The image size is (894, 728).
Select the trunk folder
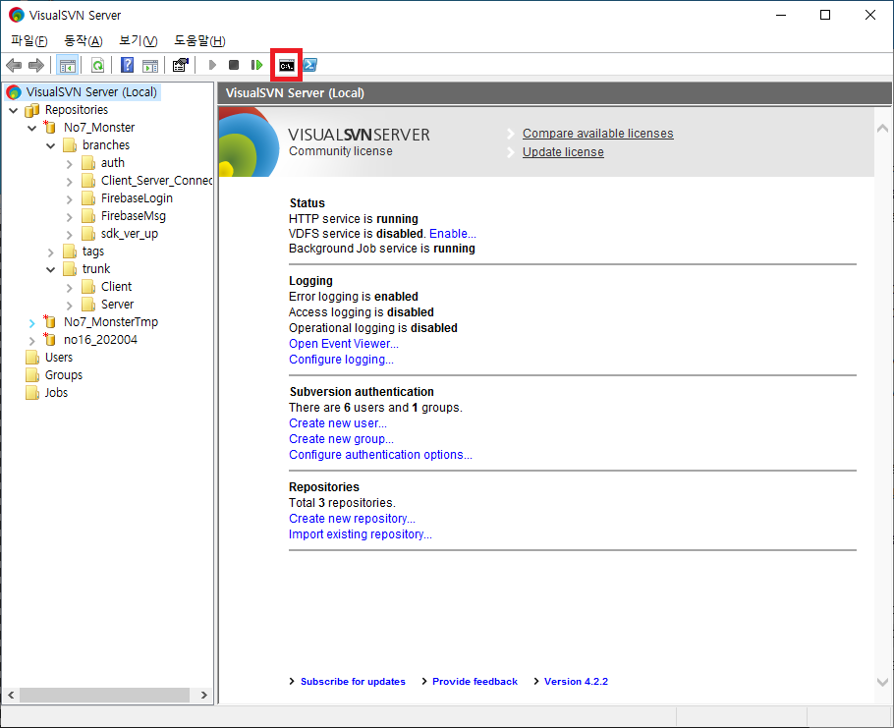click(x=96, y=268)
